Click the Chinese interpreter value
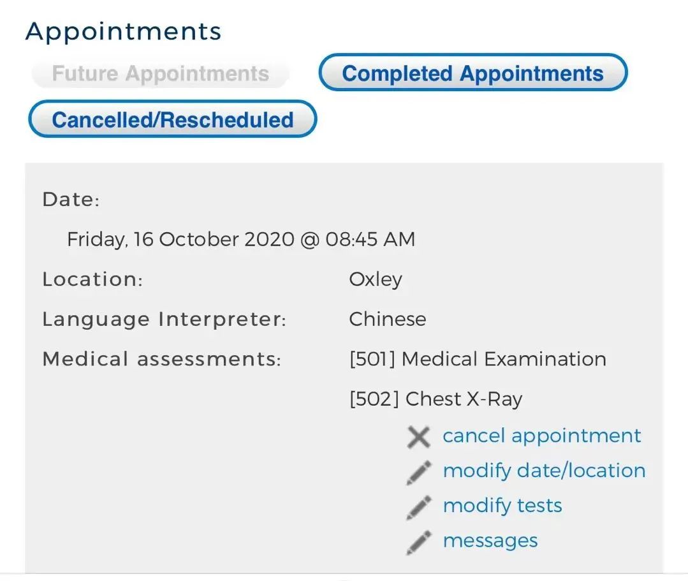 point(387,319)
